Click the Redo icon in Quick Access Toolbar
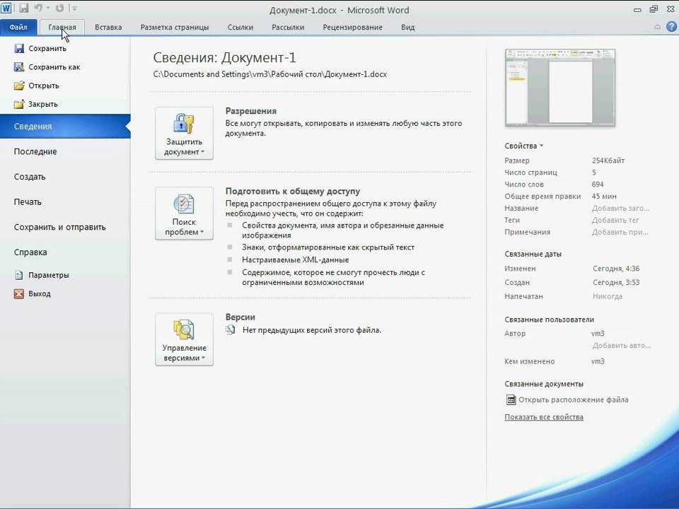Image resolution: width=679 pixels, height=509 pixels. click(59, 8)
